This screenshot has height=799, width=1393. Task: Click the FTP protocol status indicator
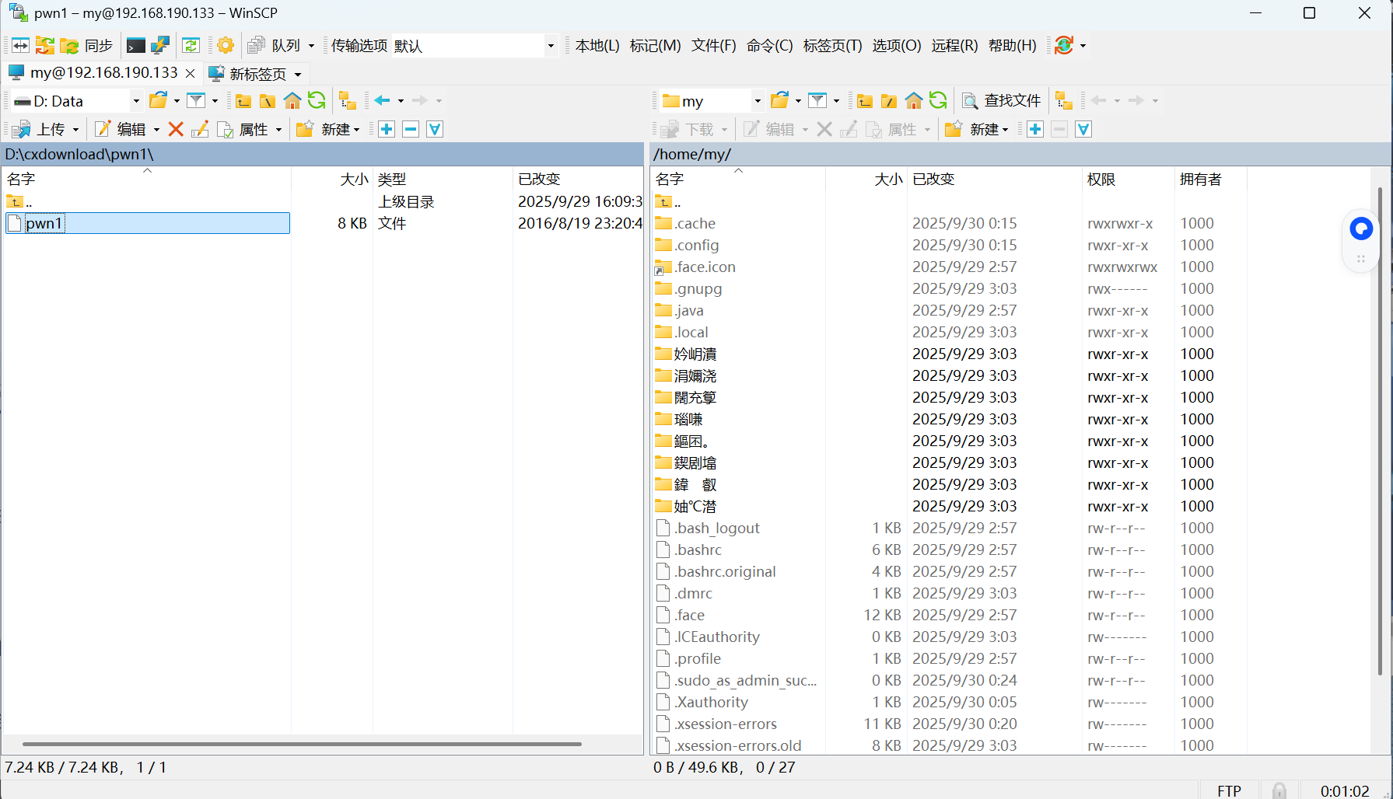point(1229,790)
